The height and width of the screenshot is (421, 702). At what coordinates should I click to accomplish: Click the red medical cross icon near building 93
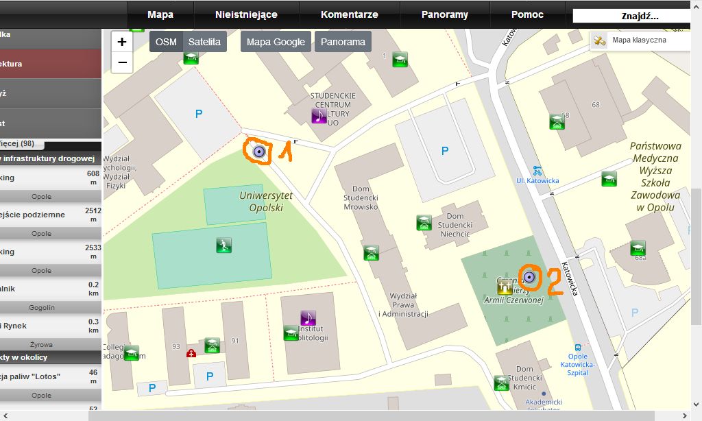[191, 353]
